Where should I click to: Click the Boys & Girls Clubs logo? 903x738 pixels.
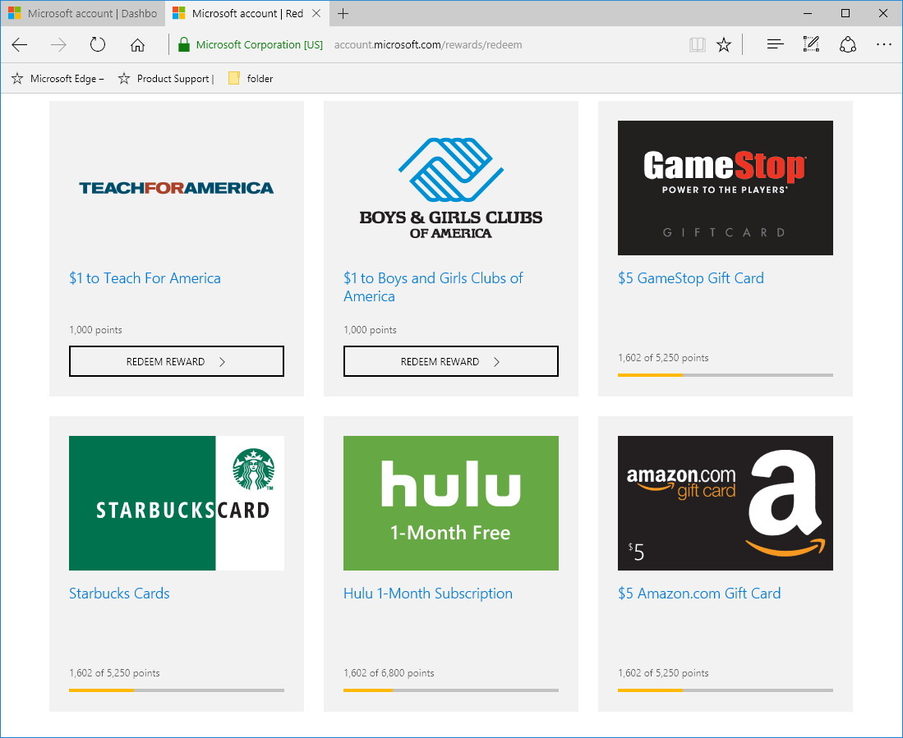click(451, 187)
